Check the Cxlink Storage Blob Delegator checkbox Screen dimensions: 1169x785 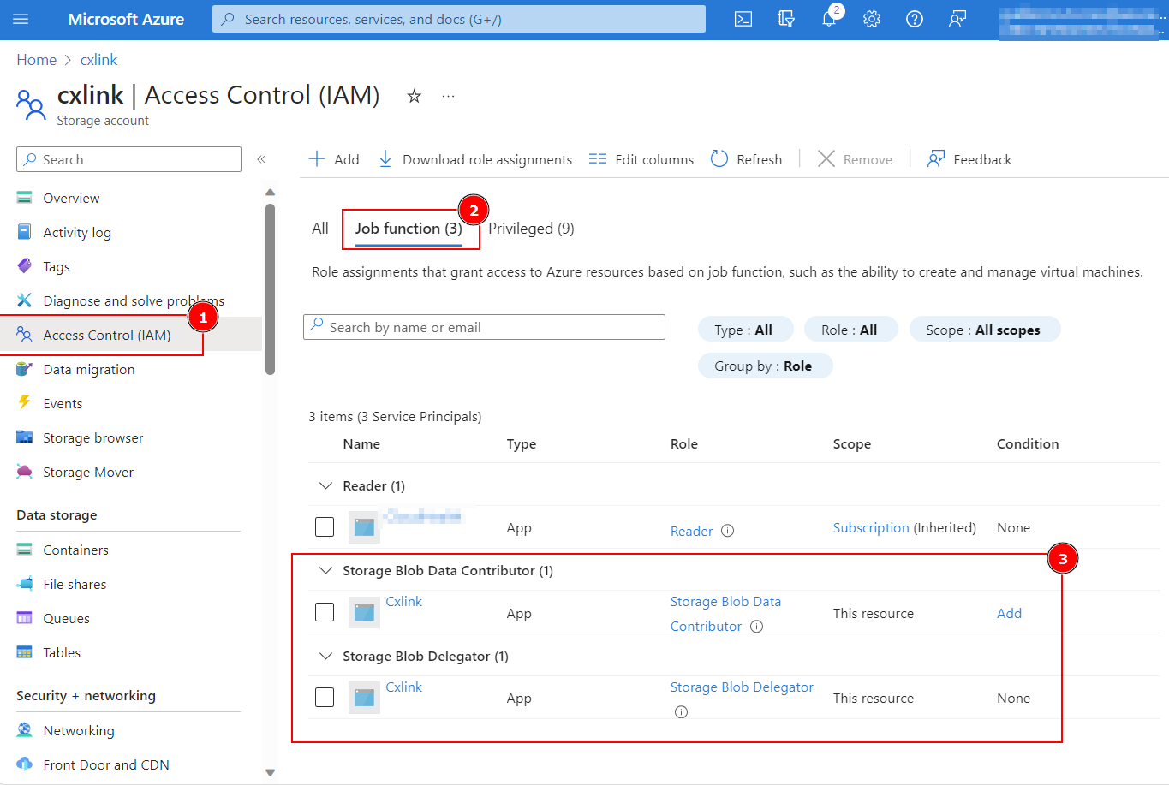coord(325,697)
